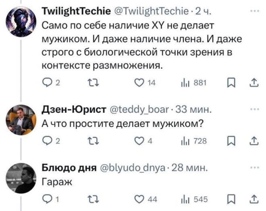Image resolution: width=266 pixels, height=211 pixels.
Task: Retweet Дзен-Юрист's reply
Action: pos(90,141)
